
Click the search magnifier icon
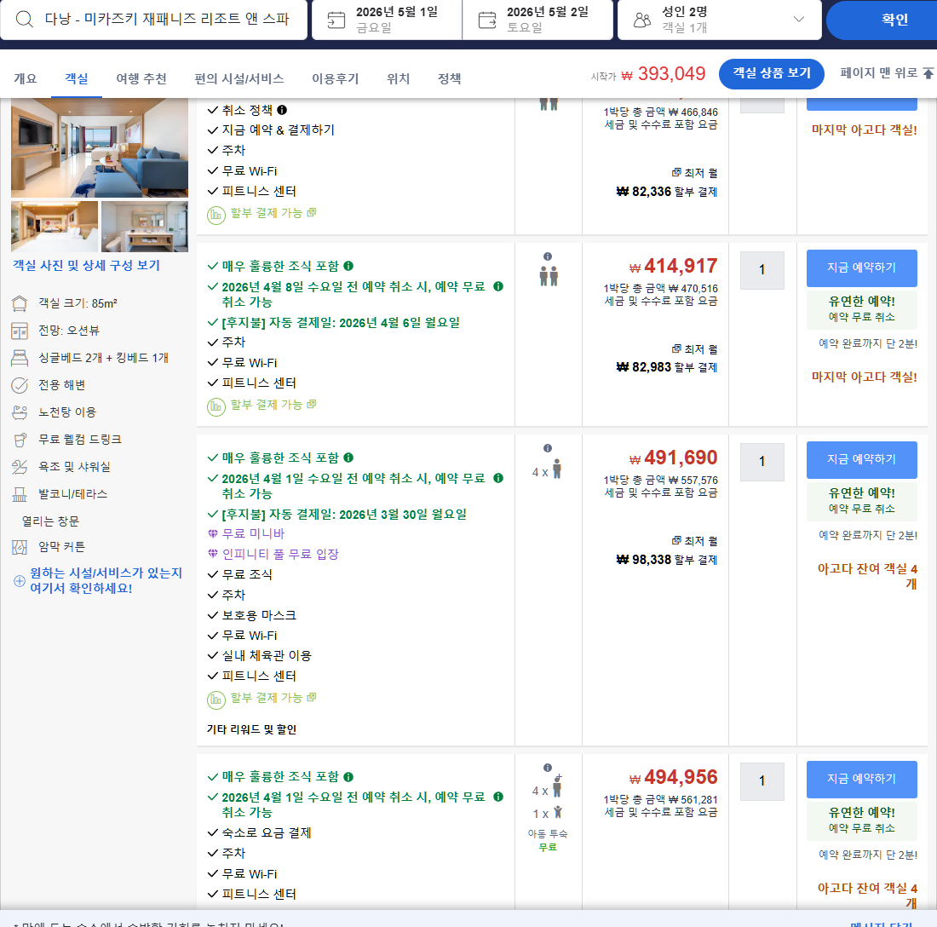point(25,19)
